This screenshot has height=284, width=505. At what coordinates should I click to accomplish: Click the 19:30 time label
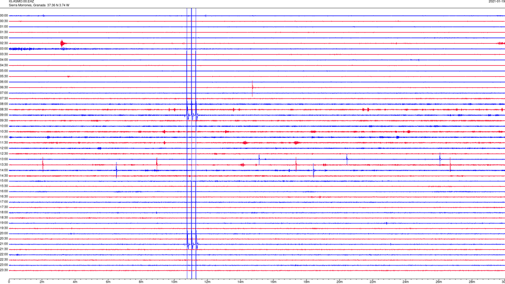coord(4,228)
